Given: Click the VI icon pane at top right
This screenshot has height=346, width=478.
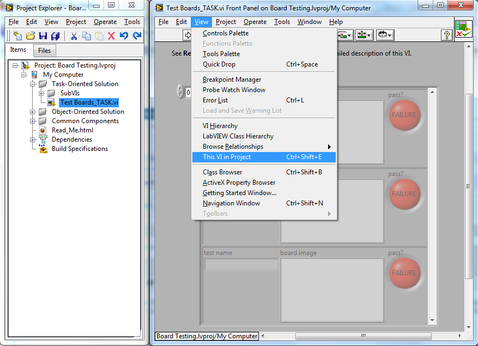Looking at the screenshot, I should click(x=463, y=29).
